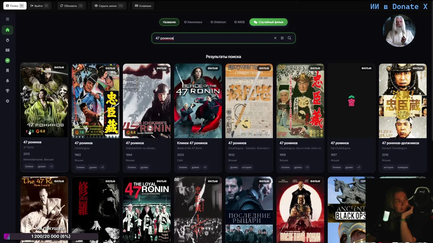Switch to ID Кинопоиск search tab
433x243 pixels.
point(193,22)
